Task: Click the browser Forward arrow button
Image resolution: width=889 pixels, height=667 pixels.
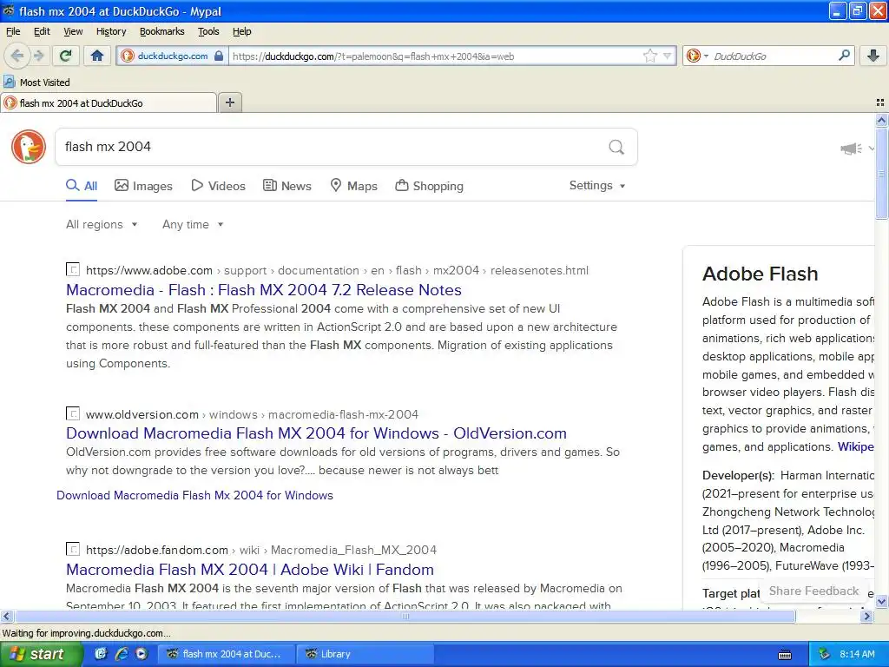Action: tap(38, 56)
